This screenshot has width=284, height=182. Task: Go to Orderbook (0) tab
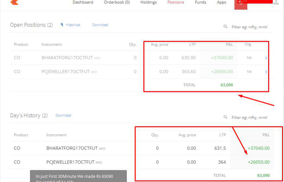[117, 2]
